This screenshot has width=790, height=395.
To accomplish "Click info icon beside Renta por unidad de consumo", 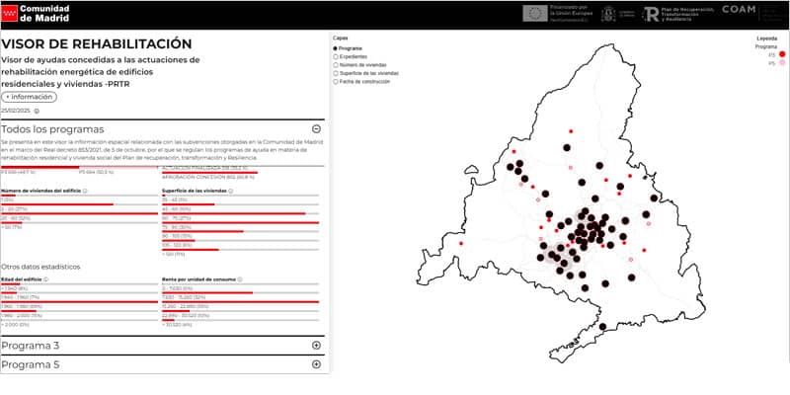I will click(x=240, y=279).
